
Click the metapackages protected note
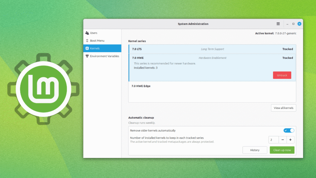point(172,142)
